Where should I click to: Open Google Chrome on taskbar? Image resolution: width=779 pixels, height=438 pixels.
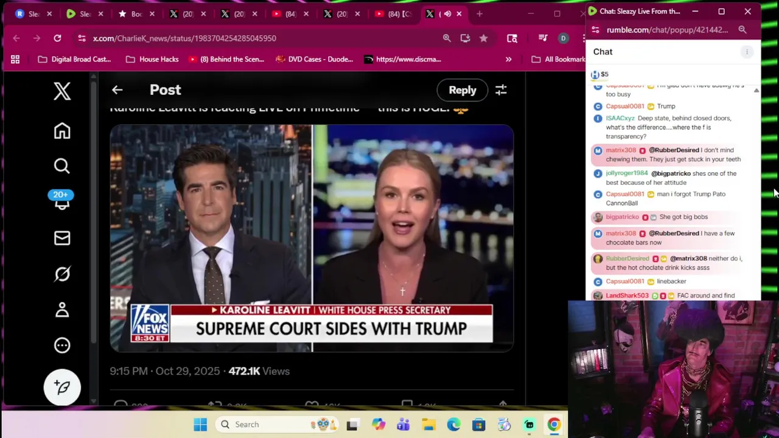pyautogui.click(x=554, y=425)
